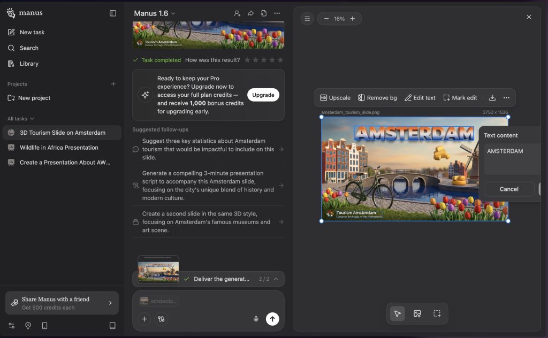Image resolution: width=548 pixels, height=338 pixels.
Task: Click Cancel in Text content panel
Action: click(x=508, y=189)
